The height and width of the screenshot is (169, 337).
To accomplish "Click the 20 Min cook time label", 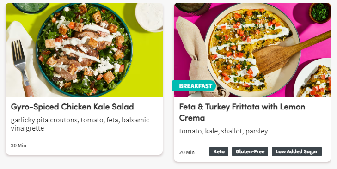I will click(187, 152).
